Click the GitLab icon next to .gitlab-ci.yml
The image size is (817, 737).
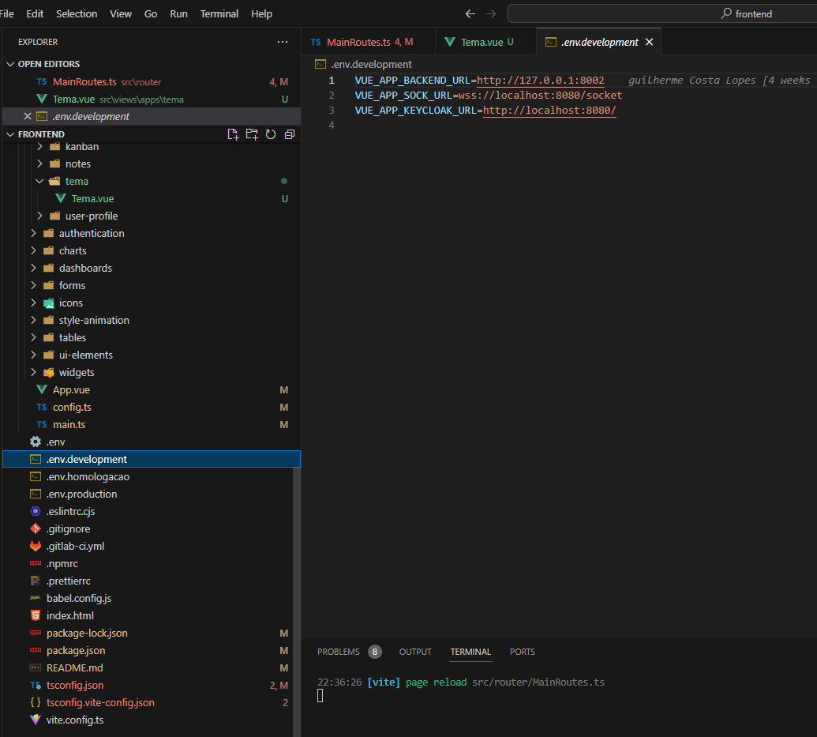pyautogui.click(x=36, y=546)
